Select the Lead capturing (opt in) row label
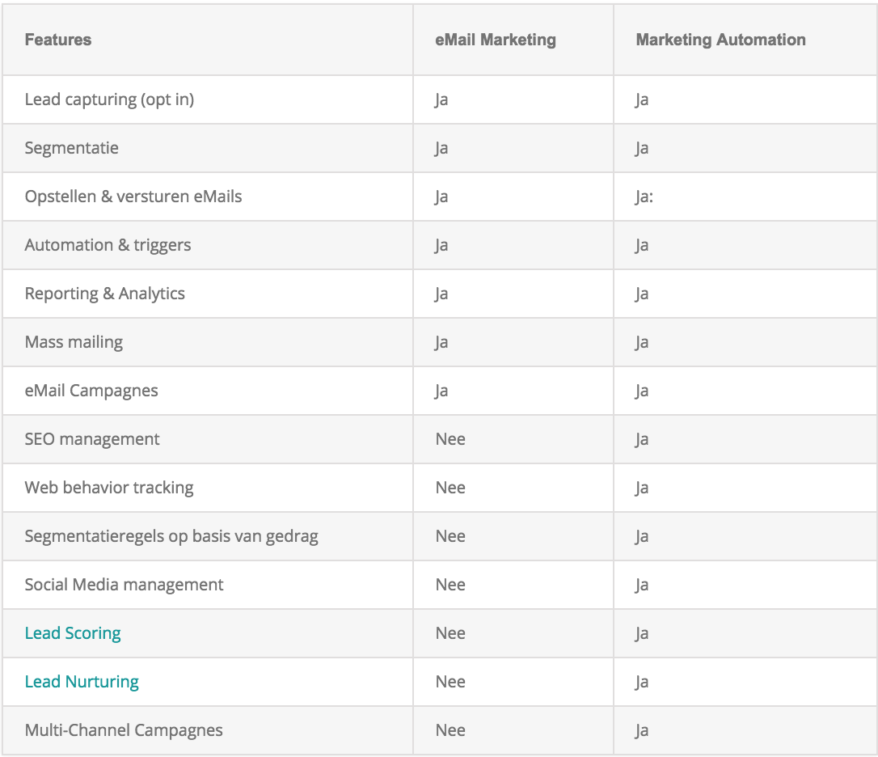Viewport: 878px width, 757px height. (109, 99)
